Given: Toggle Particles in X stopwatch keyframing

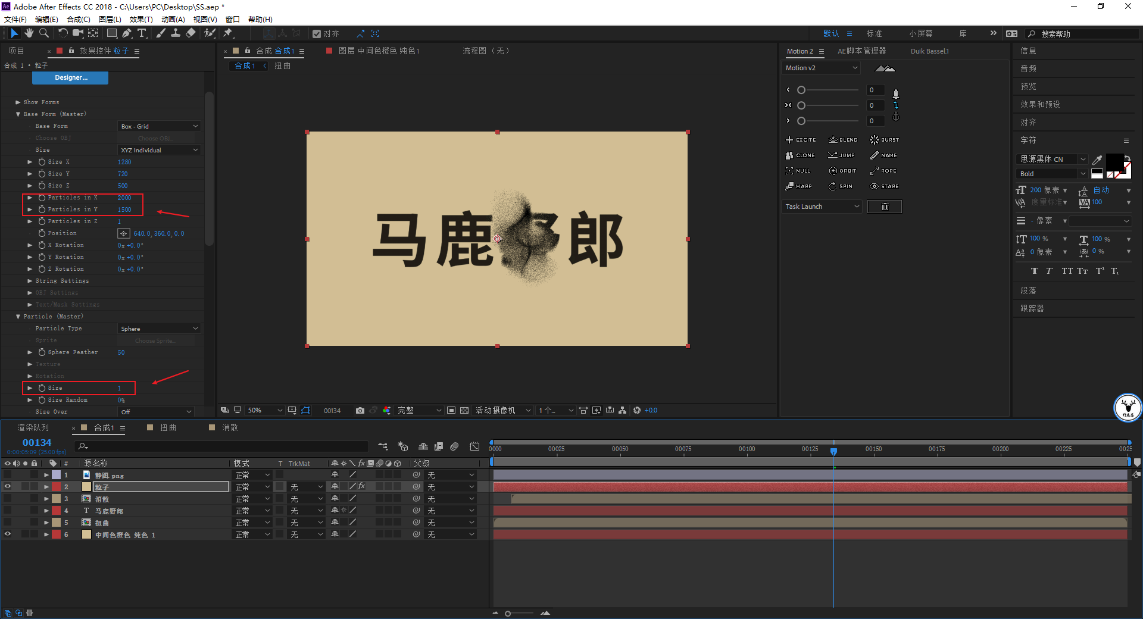Looking at the screenshot, I should click(42, 198).
